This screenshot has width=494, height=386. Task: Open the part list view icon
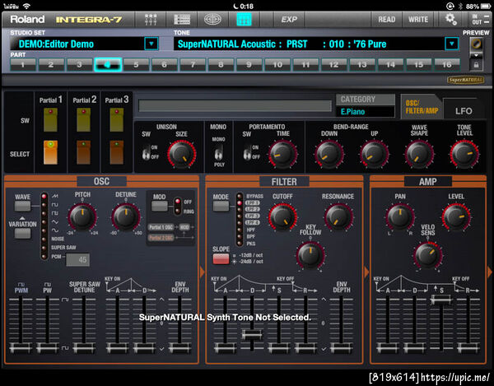tap(182, 20)
